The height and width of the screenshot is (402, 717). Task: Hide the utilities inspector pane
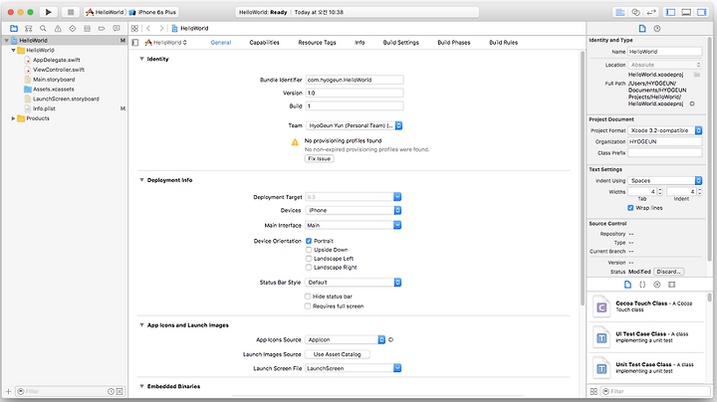701,12
